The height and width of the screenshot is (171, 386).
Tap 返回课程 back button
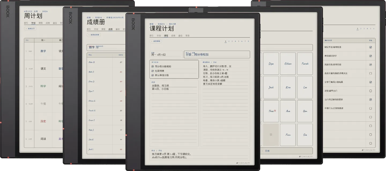point(156,41)
